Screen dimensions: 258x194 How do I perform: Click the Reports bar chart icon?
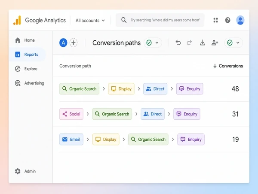(x=18, y=55)
